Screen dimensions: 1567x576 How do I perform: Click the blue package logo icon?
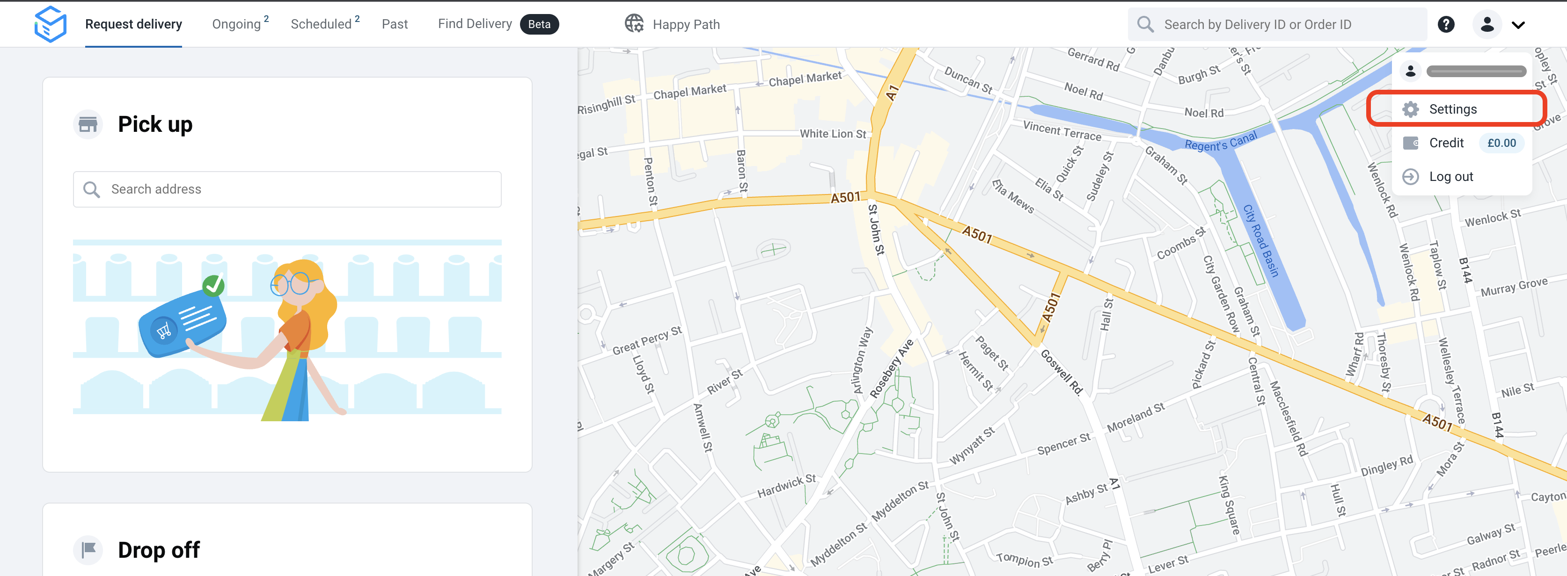point(51,24)
